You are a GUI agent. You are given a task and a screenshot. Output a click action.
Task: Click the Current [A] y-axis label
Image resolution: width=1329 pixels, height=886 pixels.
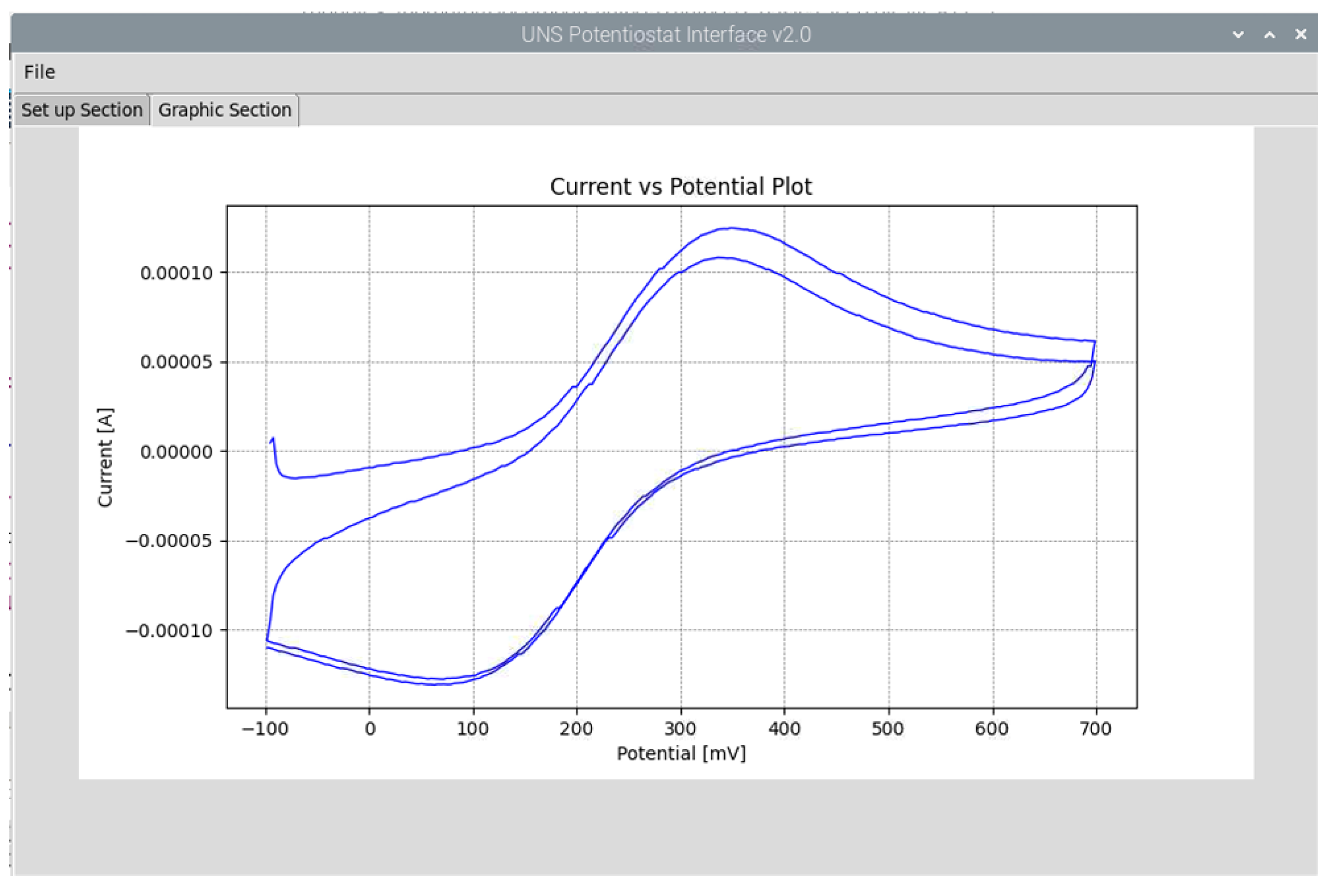(x=105, y=457)
